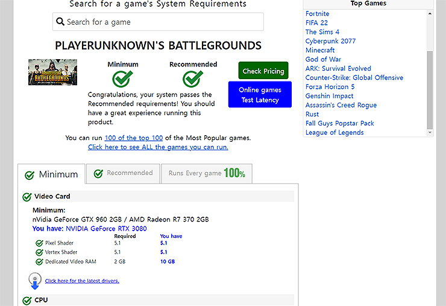Image resolution: width=446 pixels, height=306 pixels.
Task: Click the CPU section header label
Action: click(x=41, y=300)
